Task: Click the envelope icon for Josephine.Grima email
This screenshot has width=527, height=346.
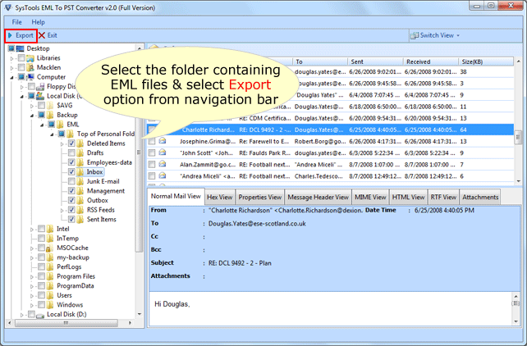Action: point(163,141)
